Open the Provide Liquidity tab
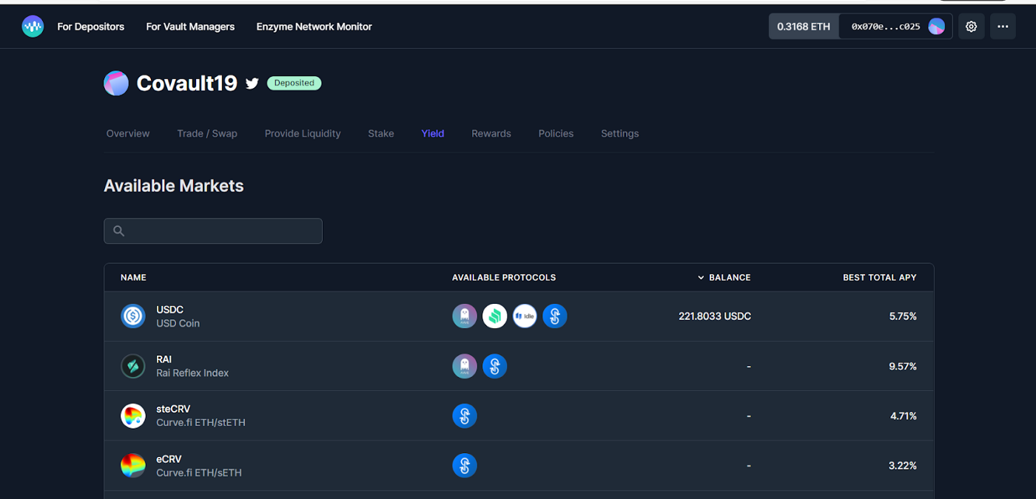The image size is (1036, 499). pyautogui.click(x=303, y=134)
